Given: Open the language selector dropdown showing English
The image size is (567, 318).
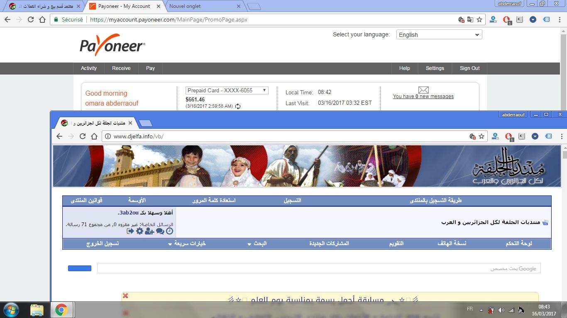Looking at the screenshot, I should 439,35.
